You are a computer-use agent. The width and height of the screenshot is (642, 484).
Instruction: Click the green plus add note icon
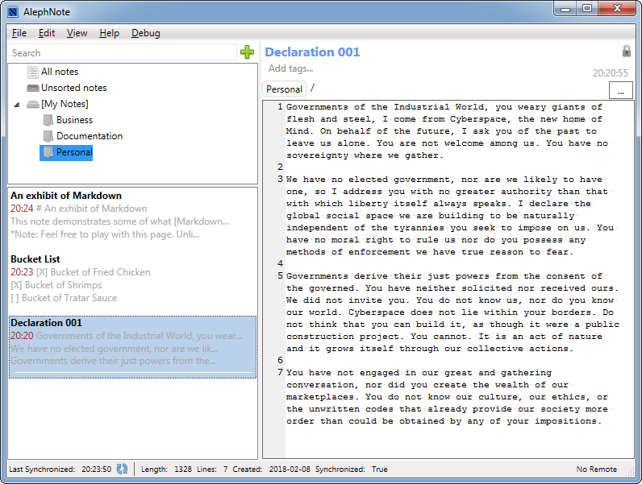pos(247,52)
